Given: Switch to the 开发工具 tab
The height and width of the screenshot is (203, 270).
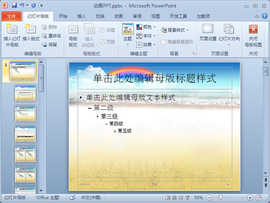Looking at the screenshot, I should (178, 16).
